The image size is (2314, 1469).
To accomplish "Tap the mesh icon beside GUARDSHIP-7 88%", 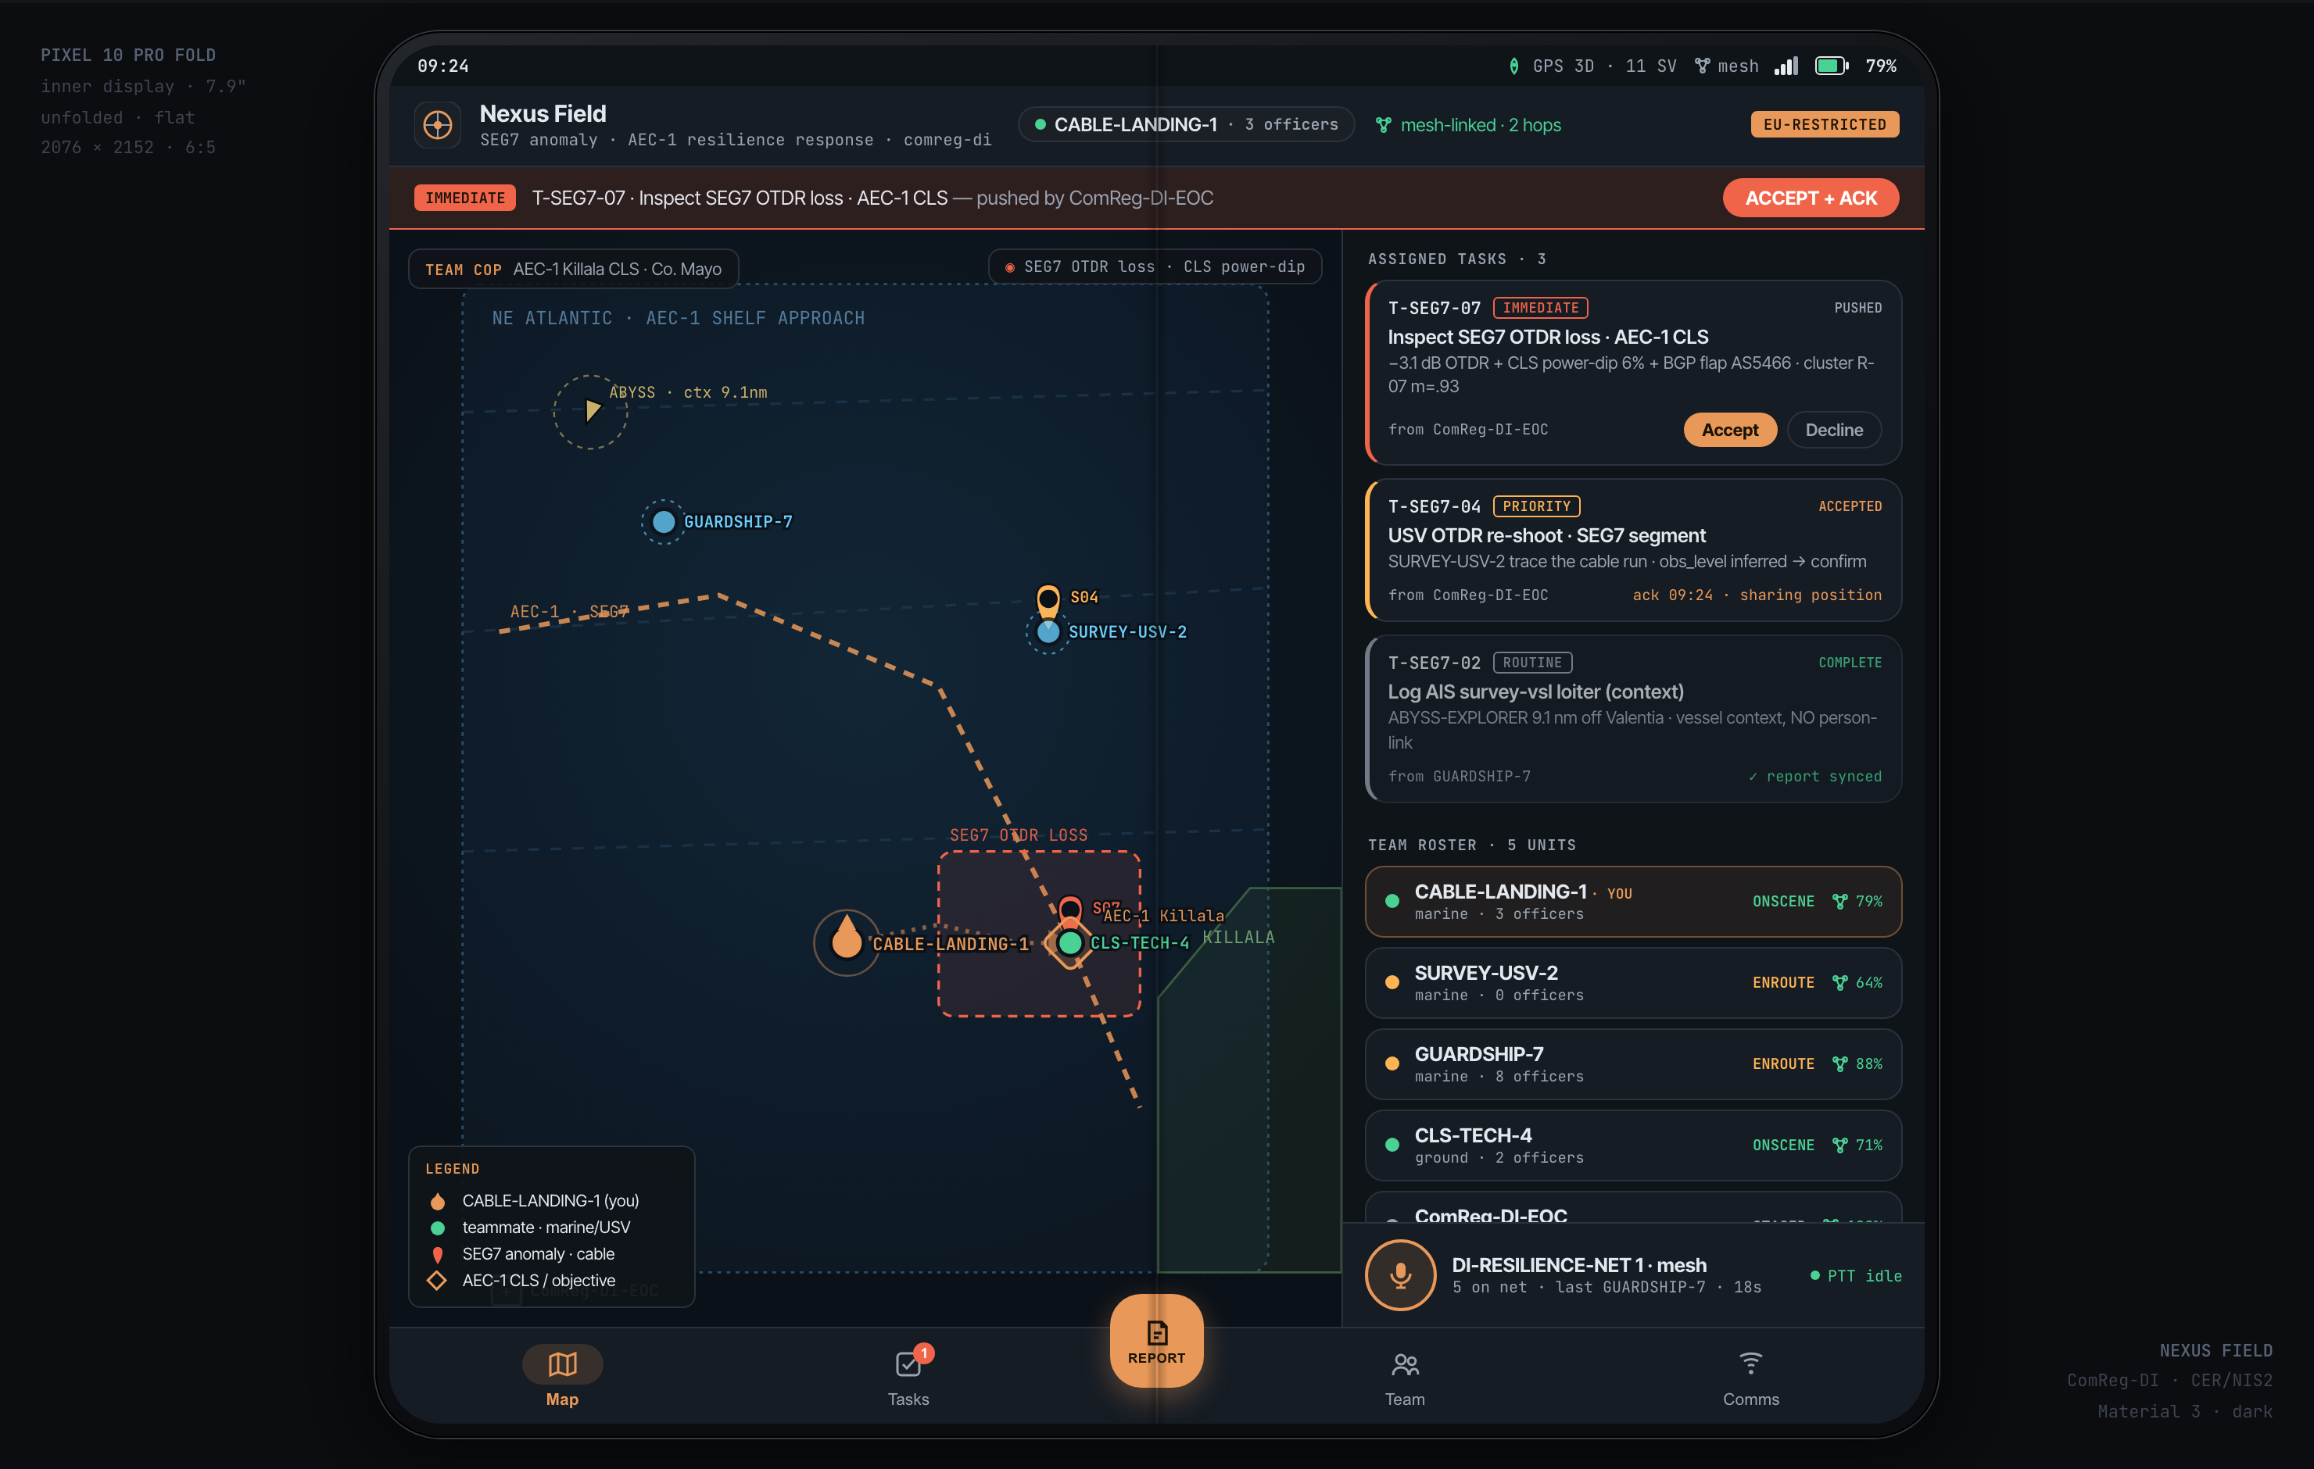I will 1839,1064.
